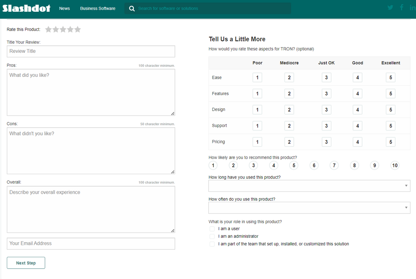This screenshot has height=279, width=416.
Task: Rate Support as 3 Just OK
Action: (x=327, y=126)
